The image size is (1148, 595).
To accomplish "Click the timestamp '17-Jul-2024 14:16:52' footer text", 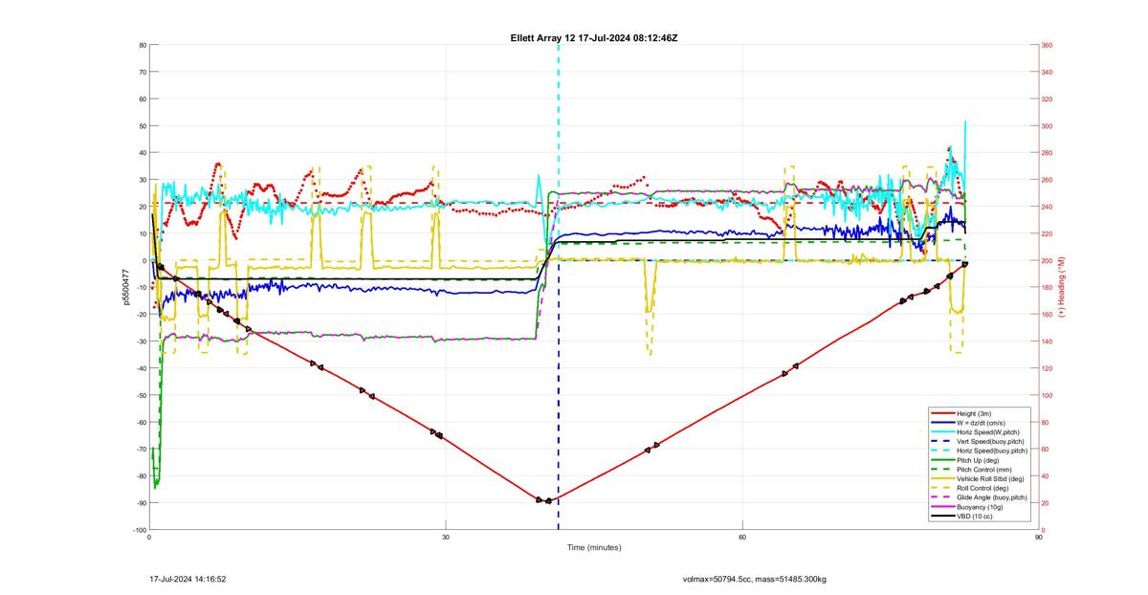I will 188,579.
